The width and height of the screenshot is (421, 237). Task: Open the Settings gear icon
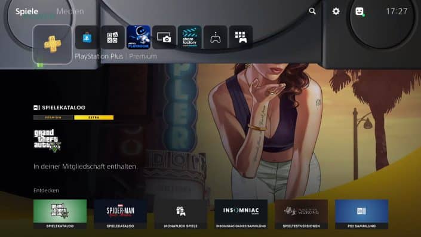[336, 11]
